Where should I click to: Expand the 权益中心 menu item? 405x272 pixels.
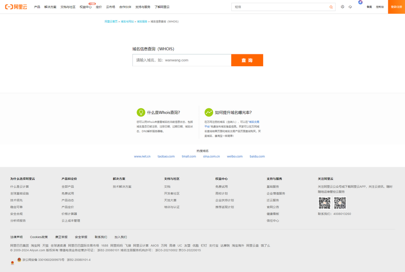click(x=85, y=7)
